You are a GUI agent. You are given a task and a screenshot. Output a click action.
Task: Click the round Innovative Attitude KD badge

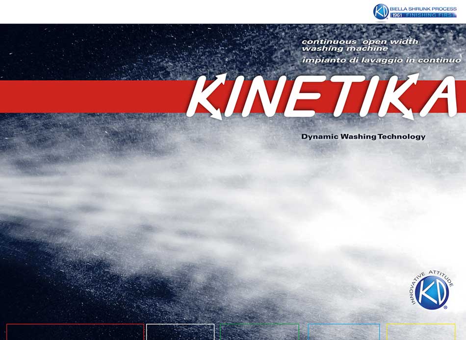pyautogui.click(x=432, y=291)
